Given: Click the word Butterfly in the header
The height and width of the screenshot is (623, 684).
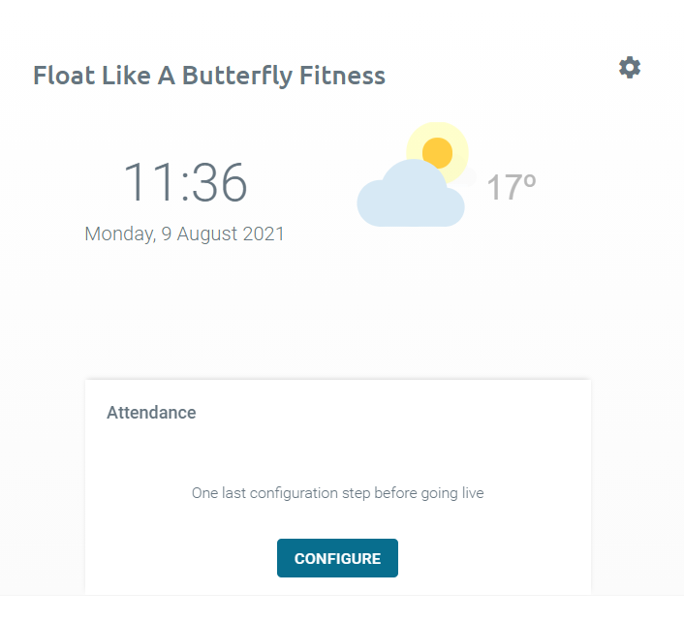Looking at the screenshot, I should click(x=237, y=77).
